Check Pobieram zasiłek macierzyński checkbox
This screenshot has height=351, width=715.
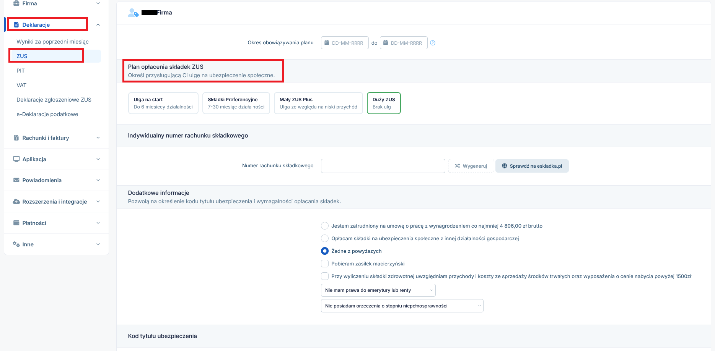tap(325, 264)
